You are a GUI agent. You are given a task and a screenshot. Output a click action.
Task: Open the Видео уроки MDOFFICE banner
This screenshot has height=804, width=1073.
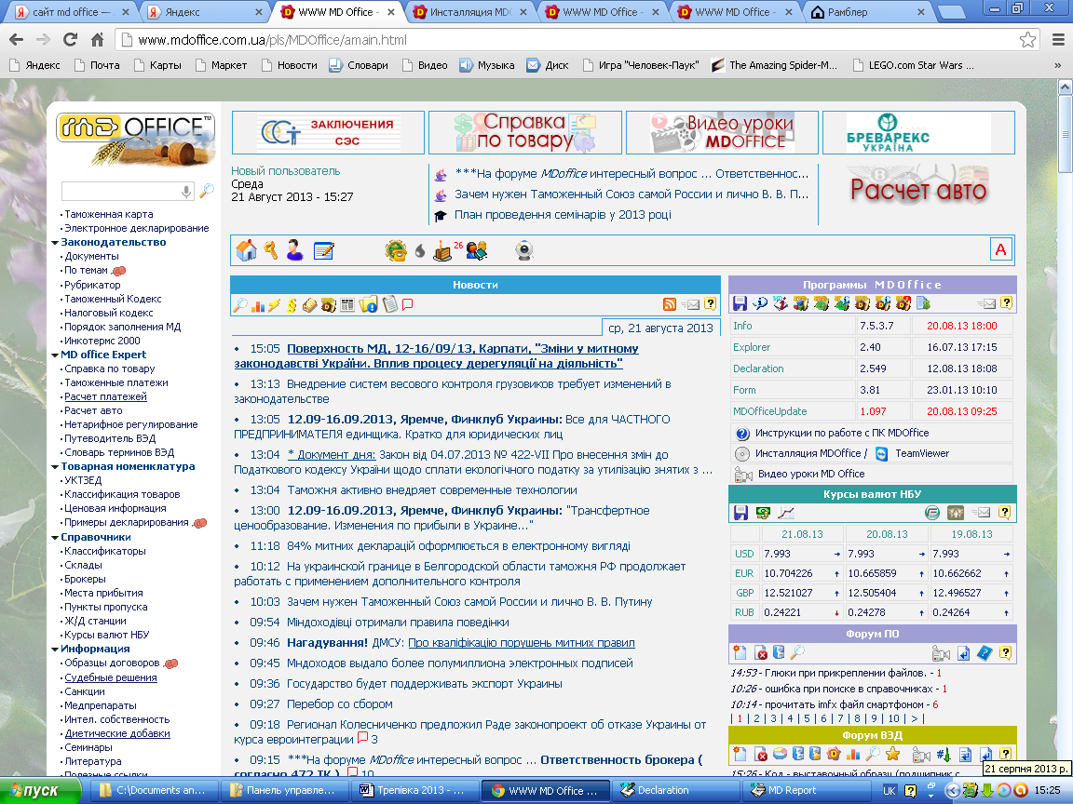point(722,133)
